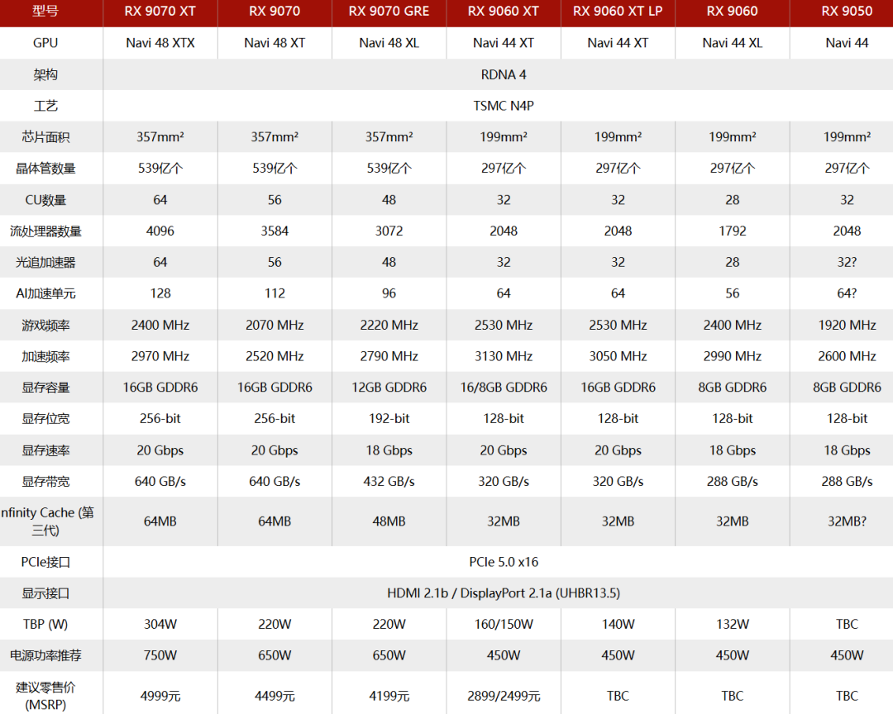This screenshot has width=893, height=714.
Task: Click the 48MB Infinity Cache cell
Action: point(389,521)
